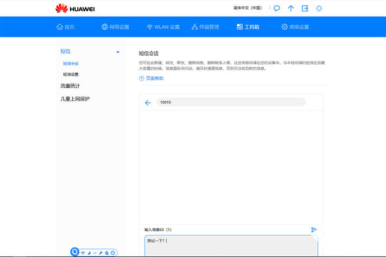The image size is (386, 257).
Task: Click the upward arrow update icon
Action: click(291, 8)
